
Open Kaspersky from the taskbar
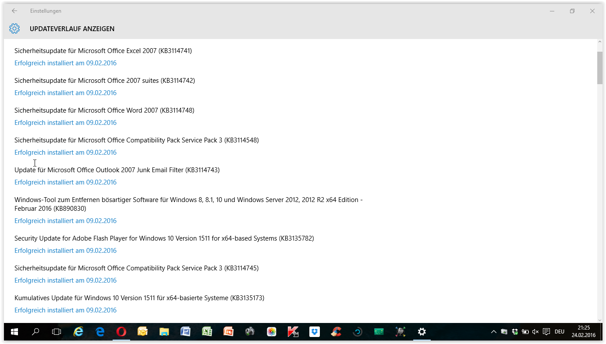[x=293, y=332]
